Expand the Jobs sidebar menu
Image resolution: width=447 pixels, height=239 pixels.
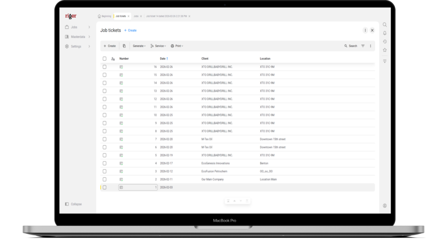pyautogui.click(x=78, y=27)
